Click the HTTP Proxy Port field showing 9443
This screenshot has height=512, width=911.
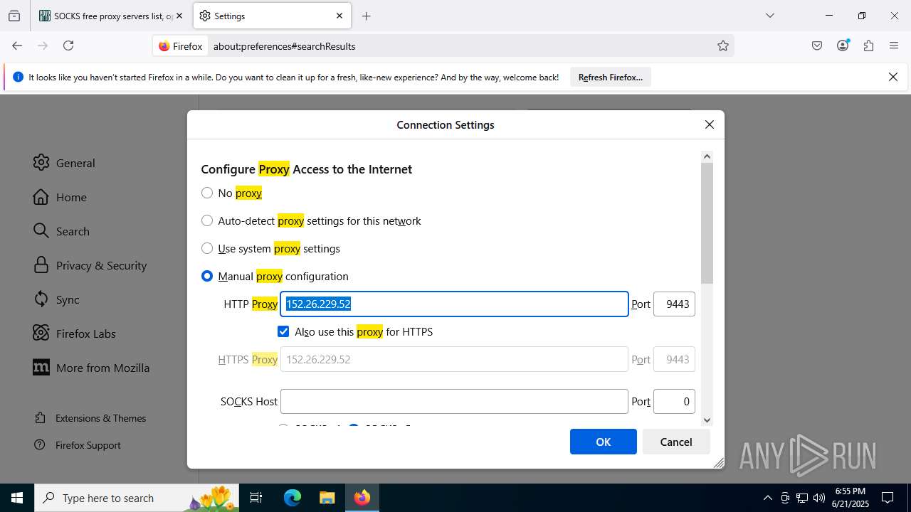pyautogui.click(x=674, y=304)
